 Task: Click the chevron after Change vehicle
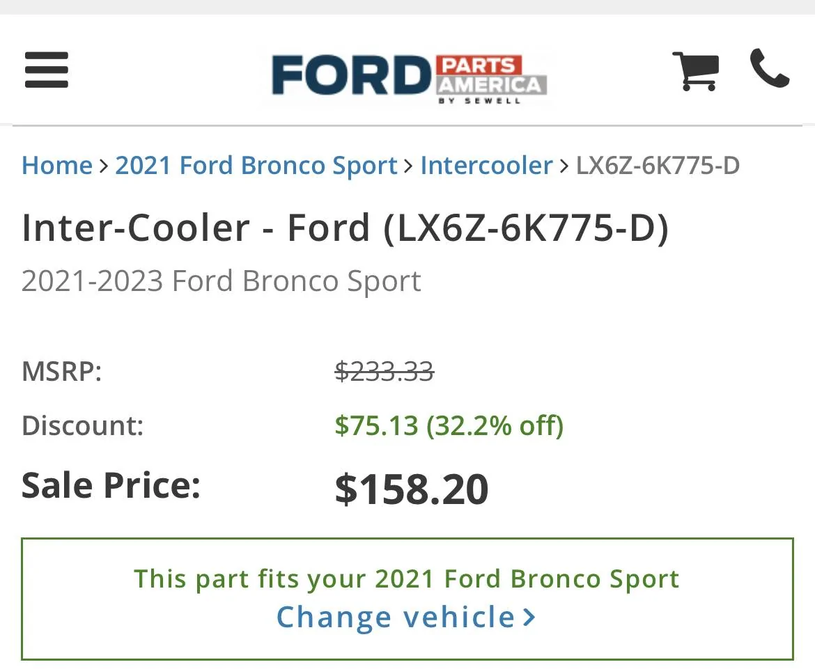tap(529, 617)
